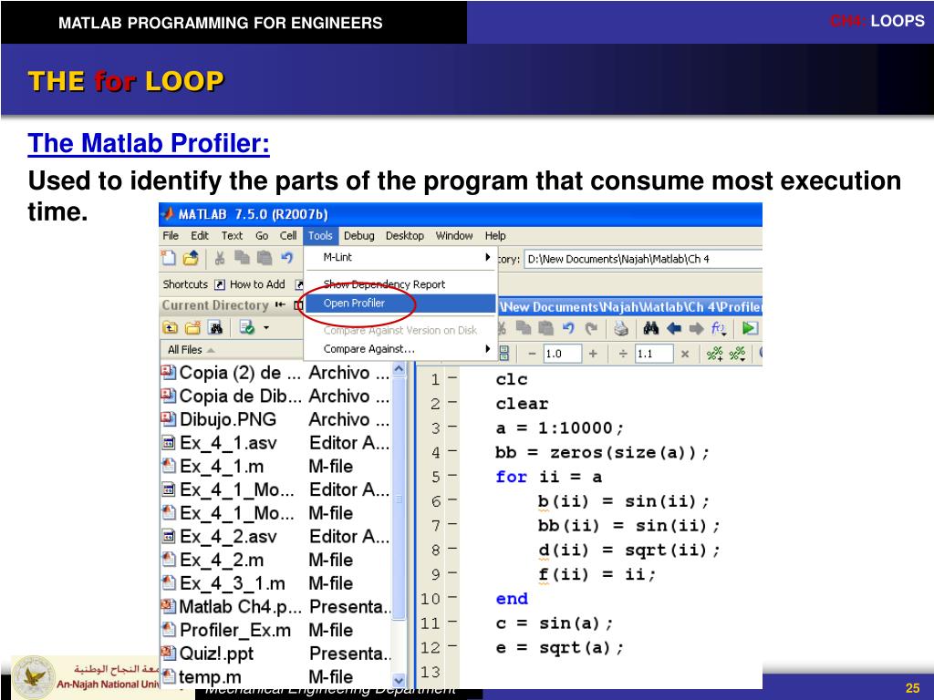Click the 1.0 increment value field

(562, 354)
